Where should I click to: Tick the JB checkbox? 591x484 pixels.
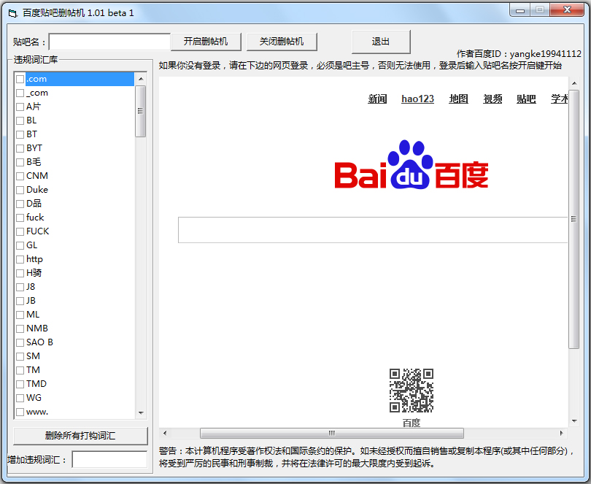[x=20, y=301]
